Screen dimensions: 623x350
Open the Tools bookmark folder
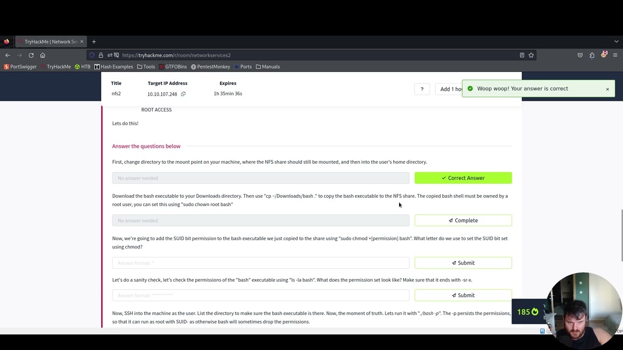(146, 67)
